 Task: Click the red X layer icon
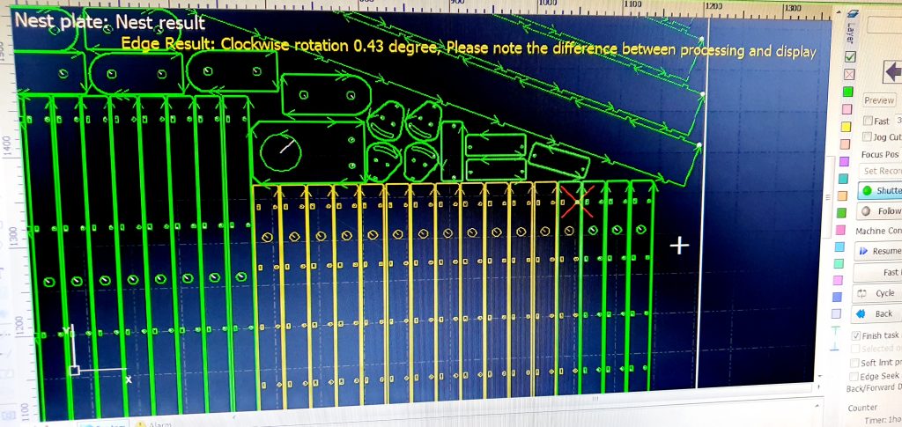point(849,73)
